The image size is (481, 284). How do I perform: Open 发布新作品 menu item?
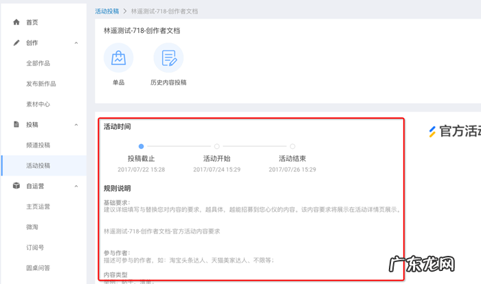[x=41, y=84]
